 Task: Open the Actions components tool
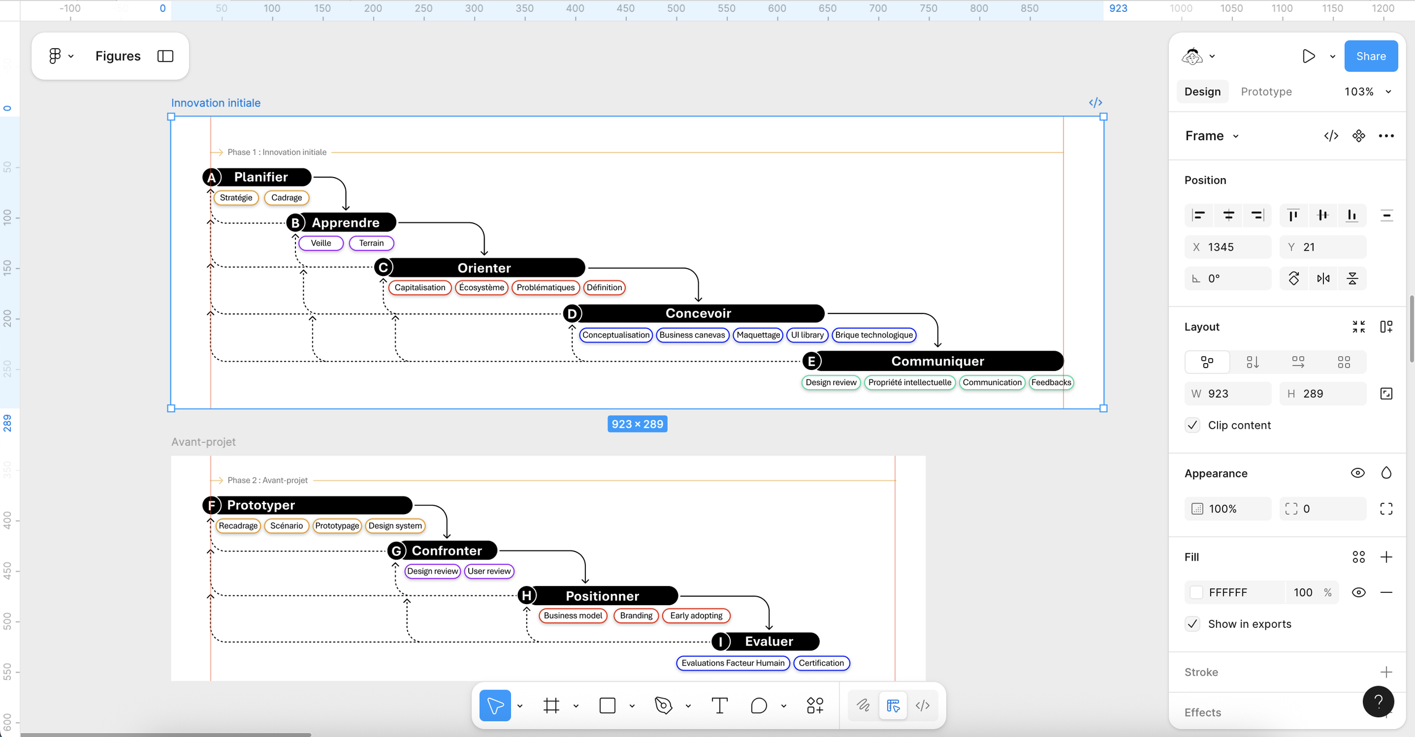coord(815,705)
